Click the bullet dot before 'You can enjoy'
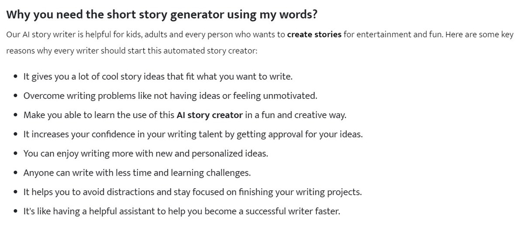Screen dimensions: 524x237 [16, 154]
